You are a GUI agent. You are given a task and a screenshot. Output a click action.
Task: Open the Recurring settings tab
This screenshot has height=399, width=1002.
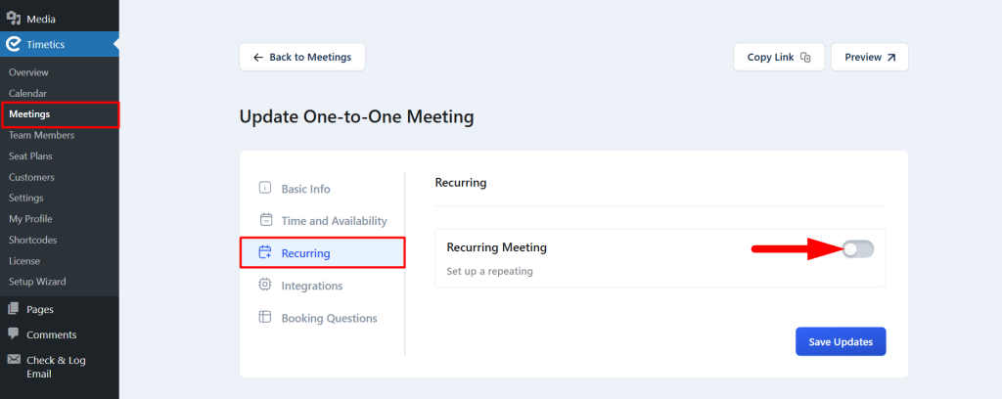tap(323, 253)
